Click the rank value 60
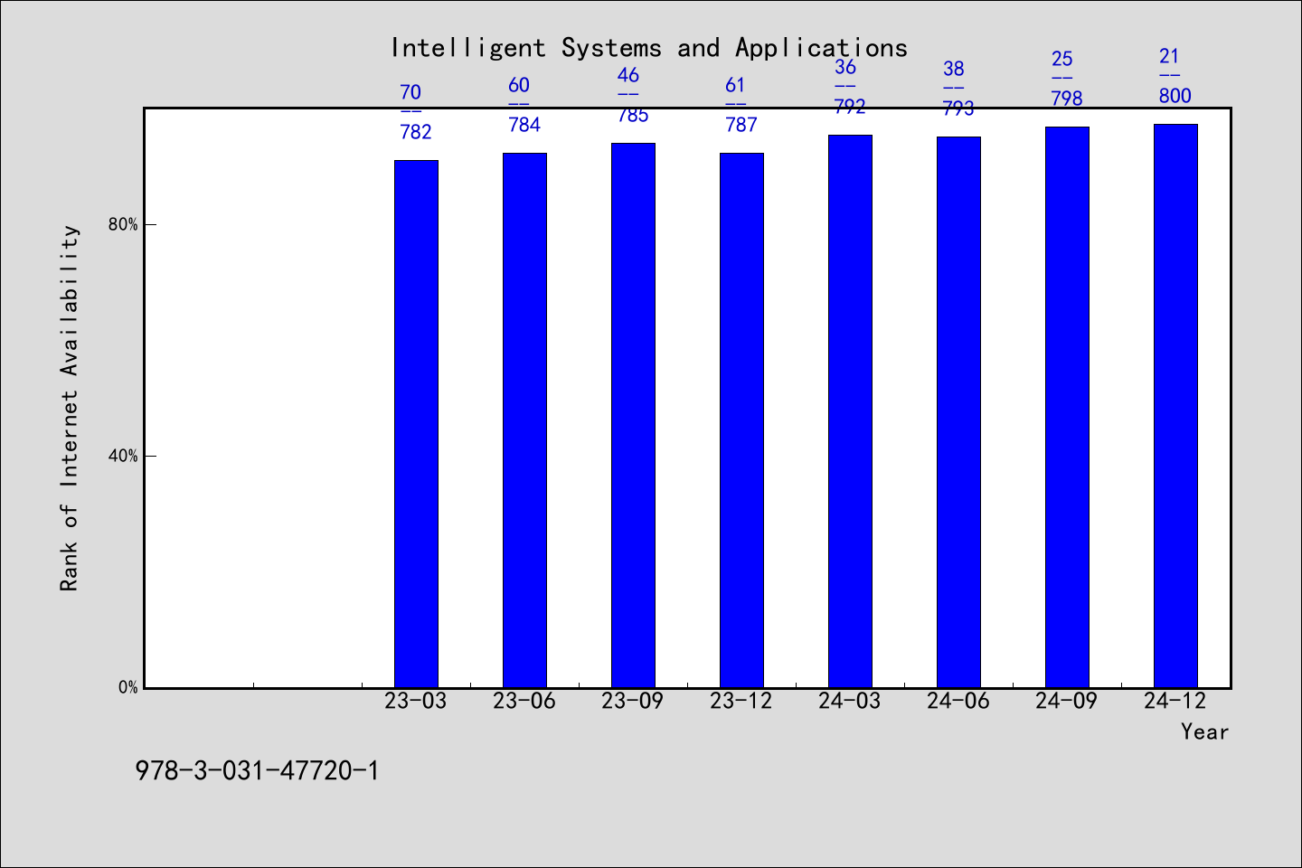The width and height of the screenshot is (1302, 868). [x=519, y=85]
